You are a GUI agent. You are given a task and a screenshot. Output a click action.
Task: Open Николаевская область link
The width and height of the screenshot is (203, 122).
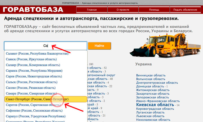(x=153, y=120)
